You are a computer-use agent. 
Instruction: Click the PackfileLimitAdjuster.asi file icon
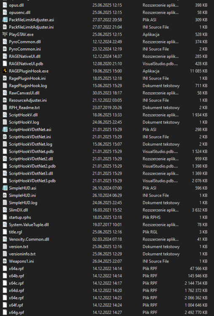pyautogui.click(x=5, y=20)
